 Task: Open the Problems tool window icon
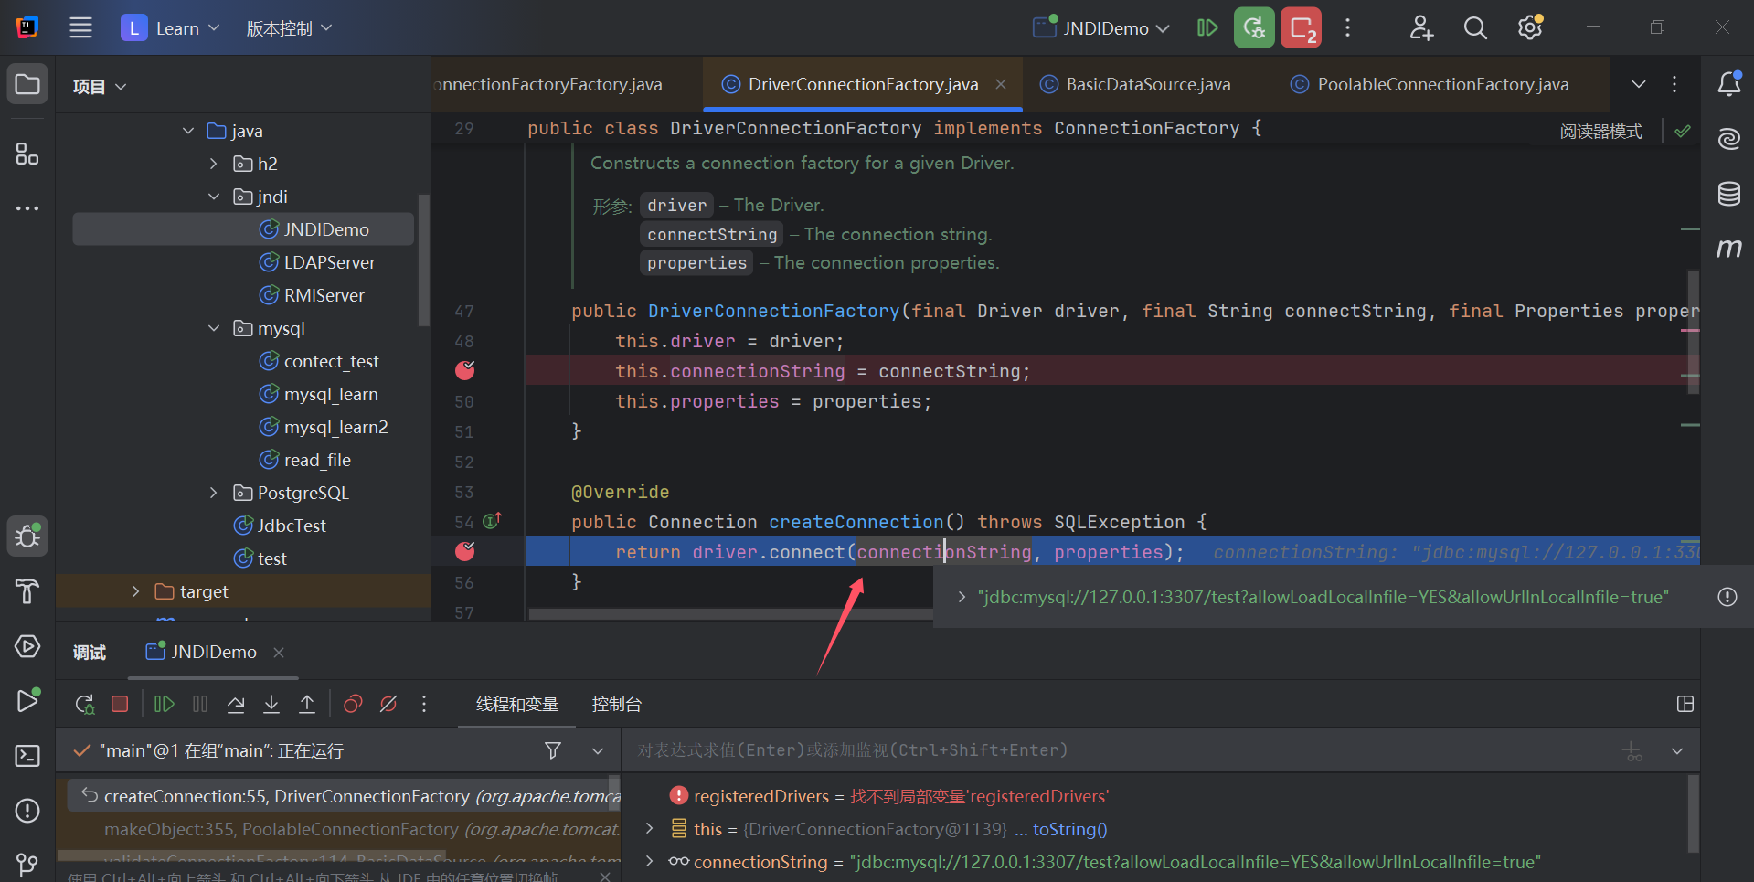click(27, 811)
